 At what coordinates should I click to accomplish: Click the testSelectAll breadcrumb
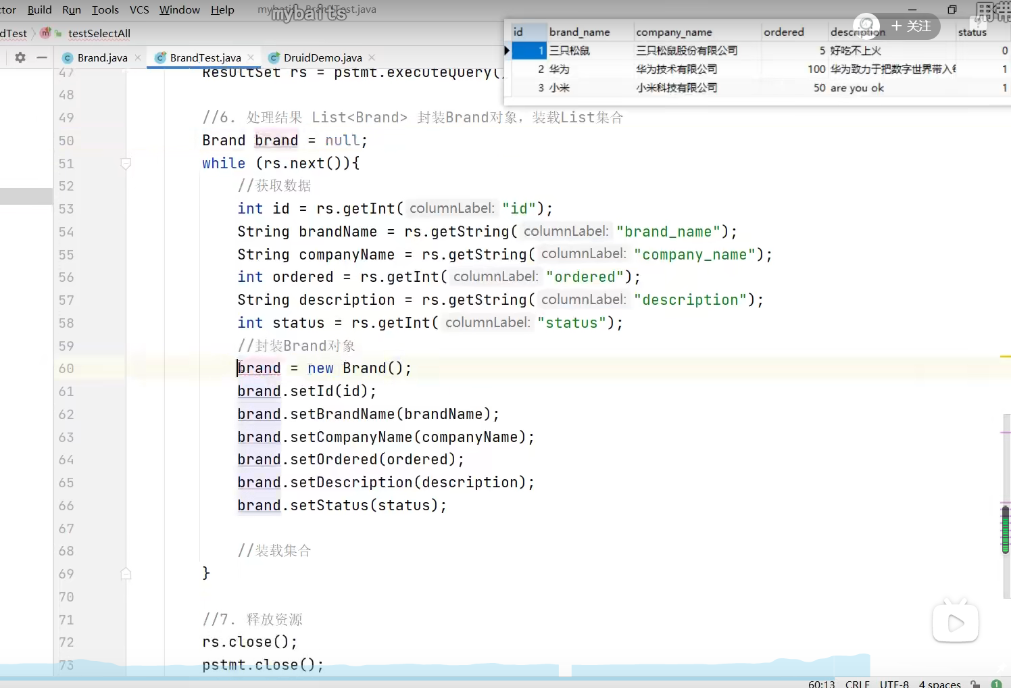pos(99,33)
